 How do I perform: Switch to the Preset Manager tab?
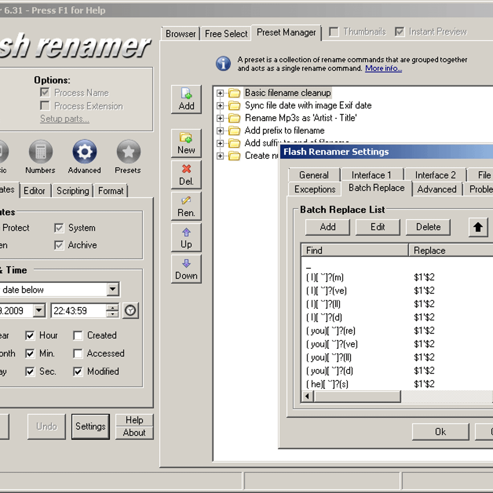(286, 32)
